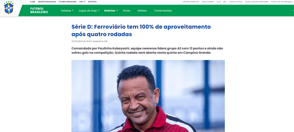Open the A CBF top link
Screen dimensions: 294x132
[x=33, y=2]
